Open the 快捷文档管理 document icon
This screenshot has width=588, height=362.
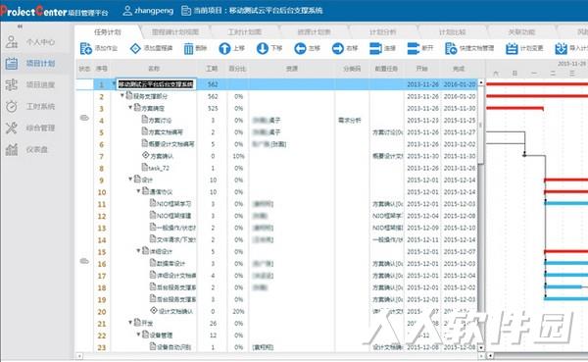451,48
